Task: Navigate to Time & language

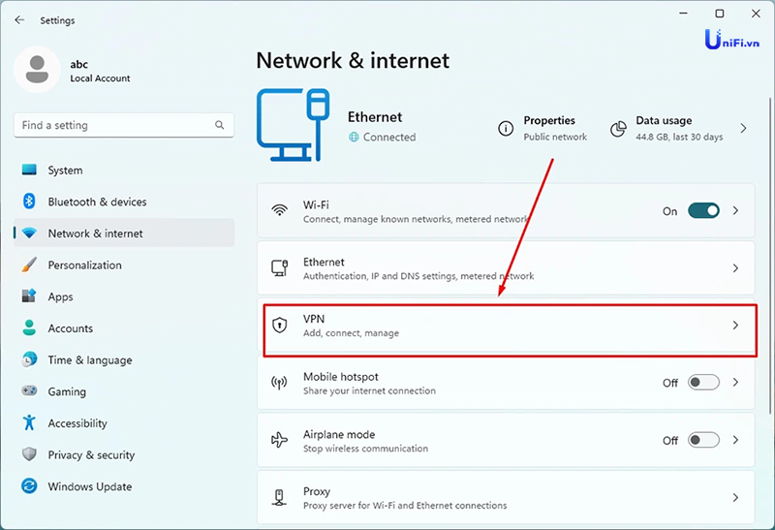Action: pos(124,359)
